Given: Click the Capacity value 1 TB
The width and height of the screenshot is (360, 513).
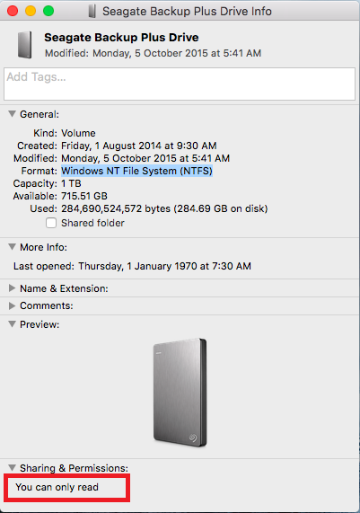Looking at the screenshot, I should click(x=71, y=183).
